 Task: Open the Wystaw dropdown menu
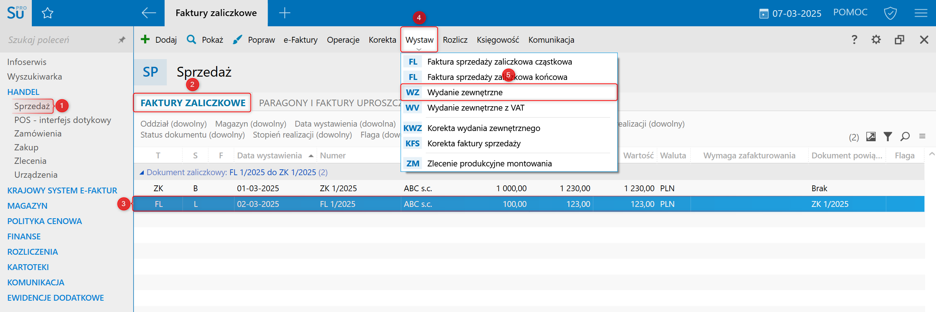419,40
